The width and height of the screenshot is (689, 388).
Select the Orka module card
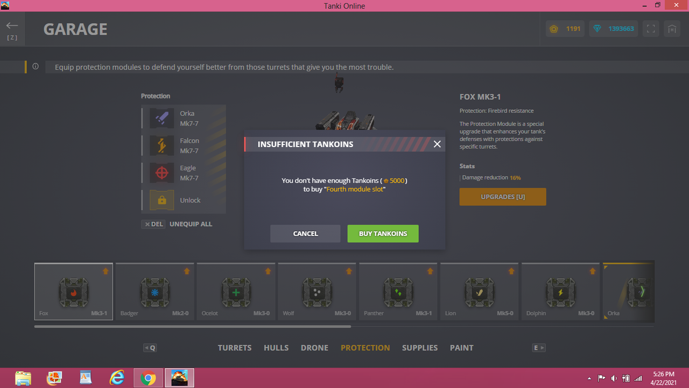click(x=629, y=292)
